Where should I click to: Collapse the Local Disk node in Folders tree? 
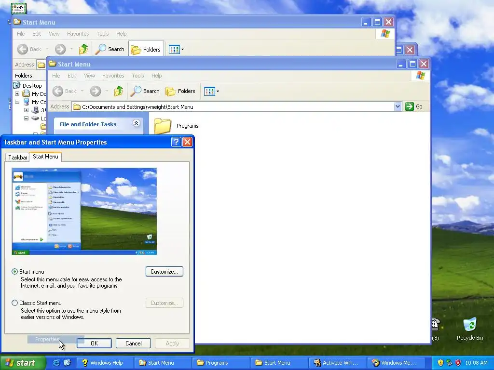[27, 119]
